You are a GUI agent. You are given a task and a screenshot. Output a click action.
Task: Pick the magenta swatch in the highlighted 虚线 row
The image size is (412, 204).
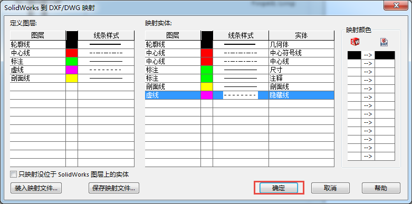[x=207, y=95]
